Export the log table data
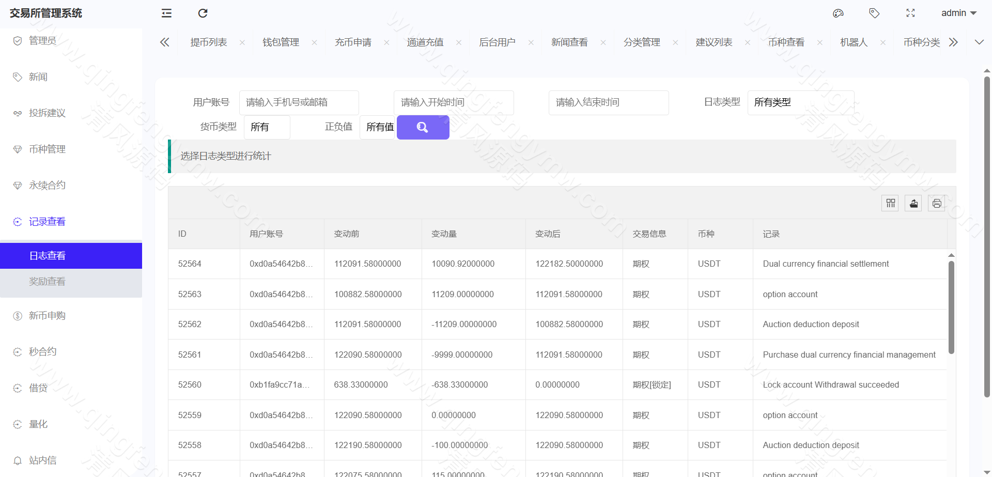Screen dimensions: 992x477 pos(913,203)
